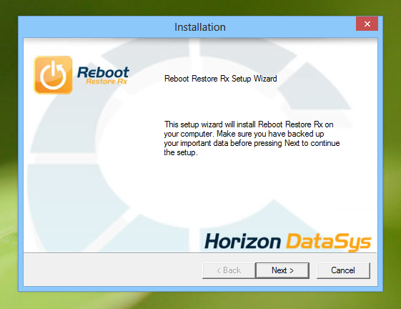This screenshot has height=309, width=401.
Task: Click the orange "DataSys" word in footer logo
Action: [328, 242]
